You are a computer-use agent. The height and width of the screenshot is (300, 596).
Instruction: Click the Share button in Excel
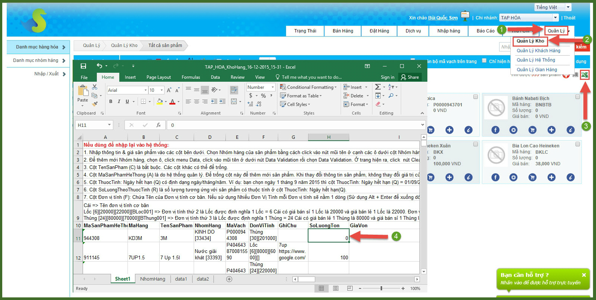click(x=410, y=77)
